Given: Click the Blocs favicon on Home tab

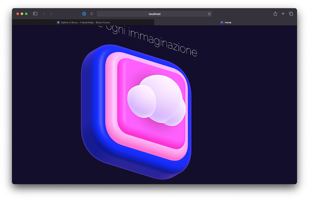Looking at the screenshot, I should point(222,22).
